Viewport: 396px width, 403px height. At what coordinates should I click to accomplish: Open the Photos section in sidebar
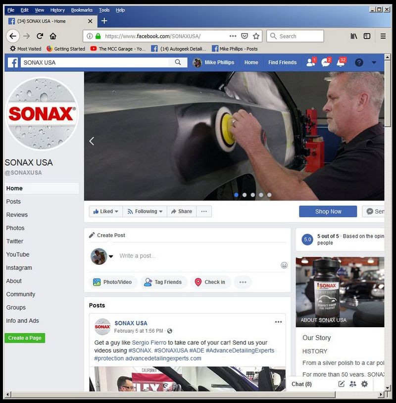(15, 228)
